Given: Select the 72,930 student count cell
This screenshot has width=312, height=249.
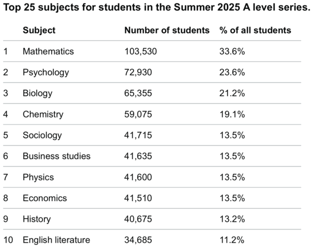Looking at the screenshot, I should point(138,72).
